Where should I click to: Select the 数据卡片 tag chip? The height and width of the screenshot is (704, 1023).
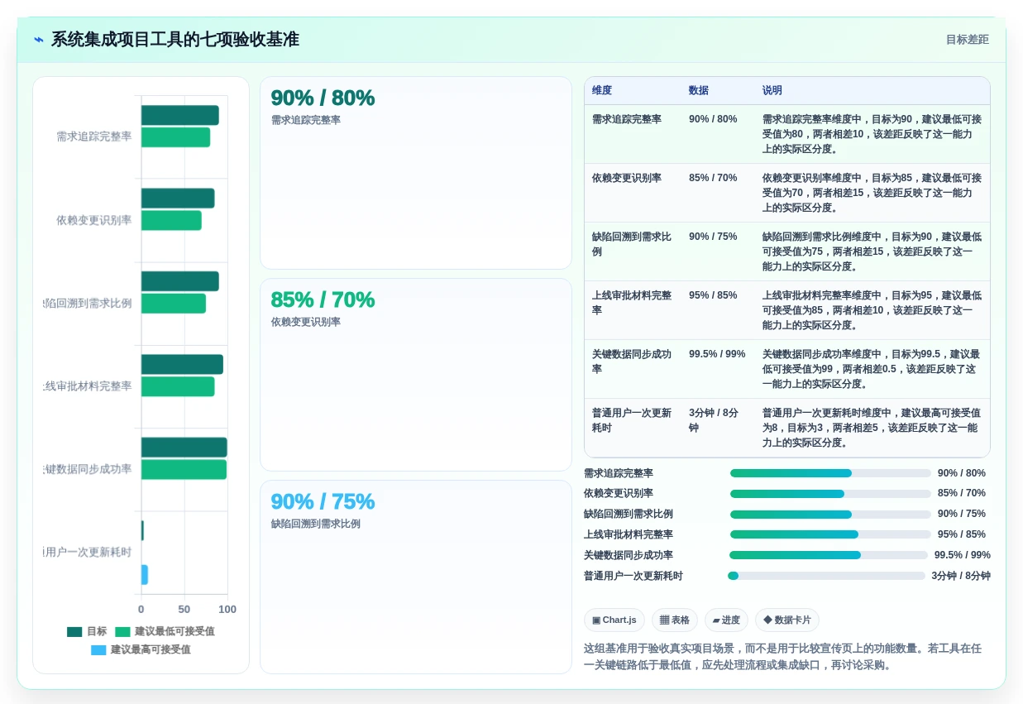click(x=787, y=620)
